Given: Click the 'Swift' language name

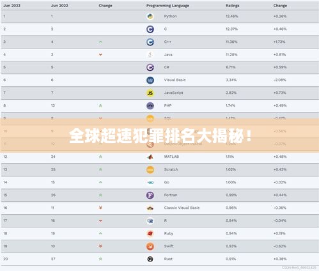Looking at the screenshot, I should tap(169, 246).
